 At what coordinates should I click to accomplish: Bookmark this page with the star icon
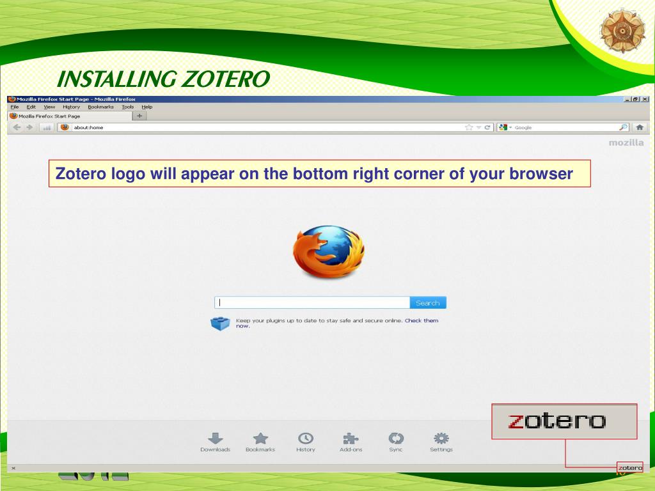(469, 127)
